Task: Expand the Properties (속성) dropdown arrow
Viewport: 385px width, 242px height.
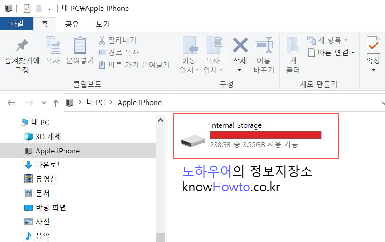Action: [x=373, y=70]
